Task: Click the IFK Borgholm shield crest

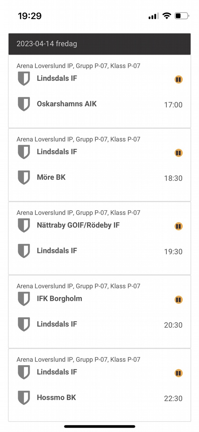Action: pyautogui.click(x=24, y=299)
